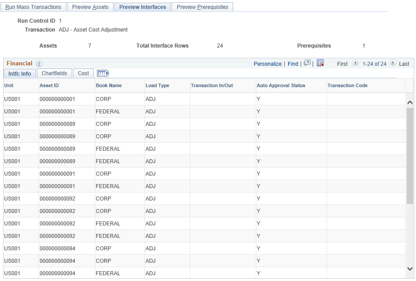The width and height of the screenshot is (416, 281).
Task: Click Prerequisites count value 1
Action: click(364, 46)
